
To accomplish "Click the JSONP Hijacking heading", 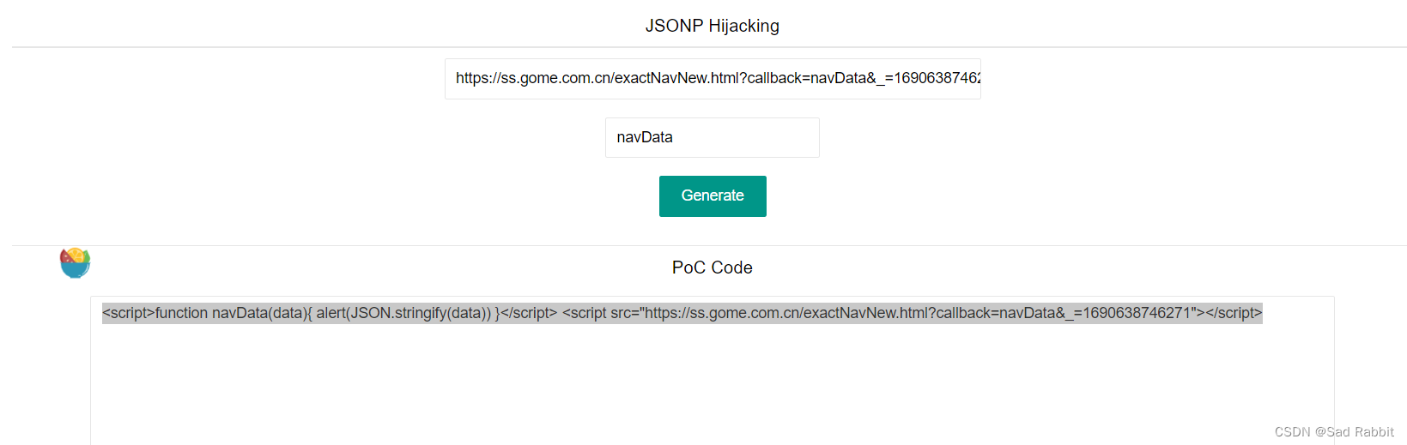I will coord(713,26).
